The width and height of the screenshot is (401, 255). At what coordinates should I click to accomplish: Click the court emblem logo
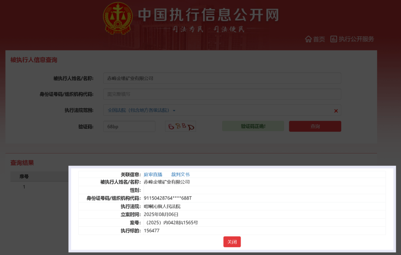point(118,18)
